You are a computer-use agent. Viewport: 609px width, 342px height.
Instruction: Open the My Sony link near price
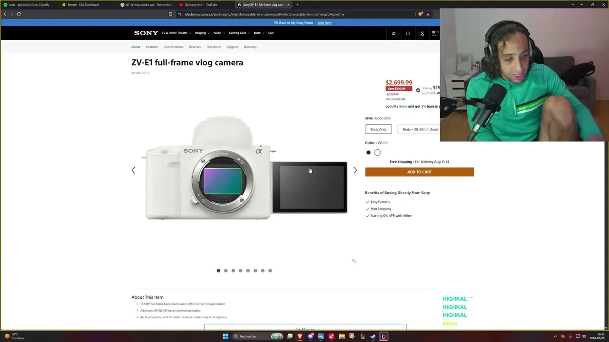coord(400,106)
